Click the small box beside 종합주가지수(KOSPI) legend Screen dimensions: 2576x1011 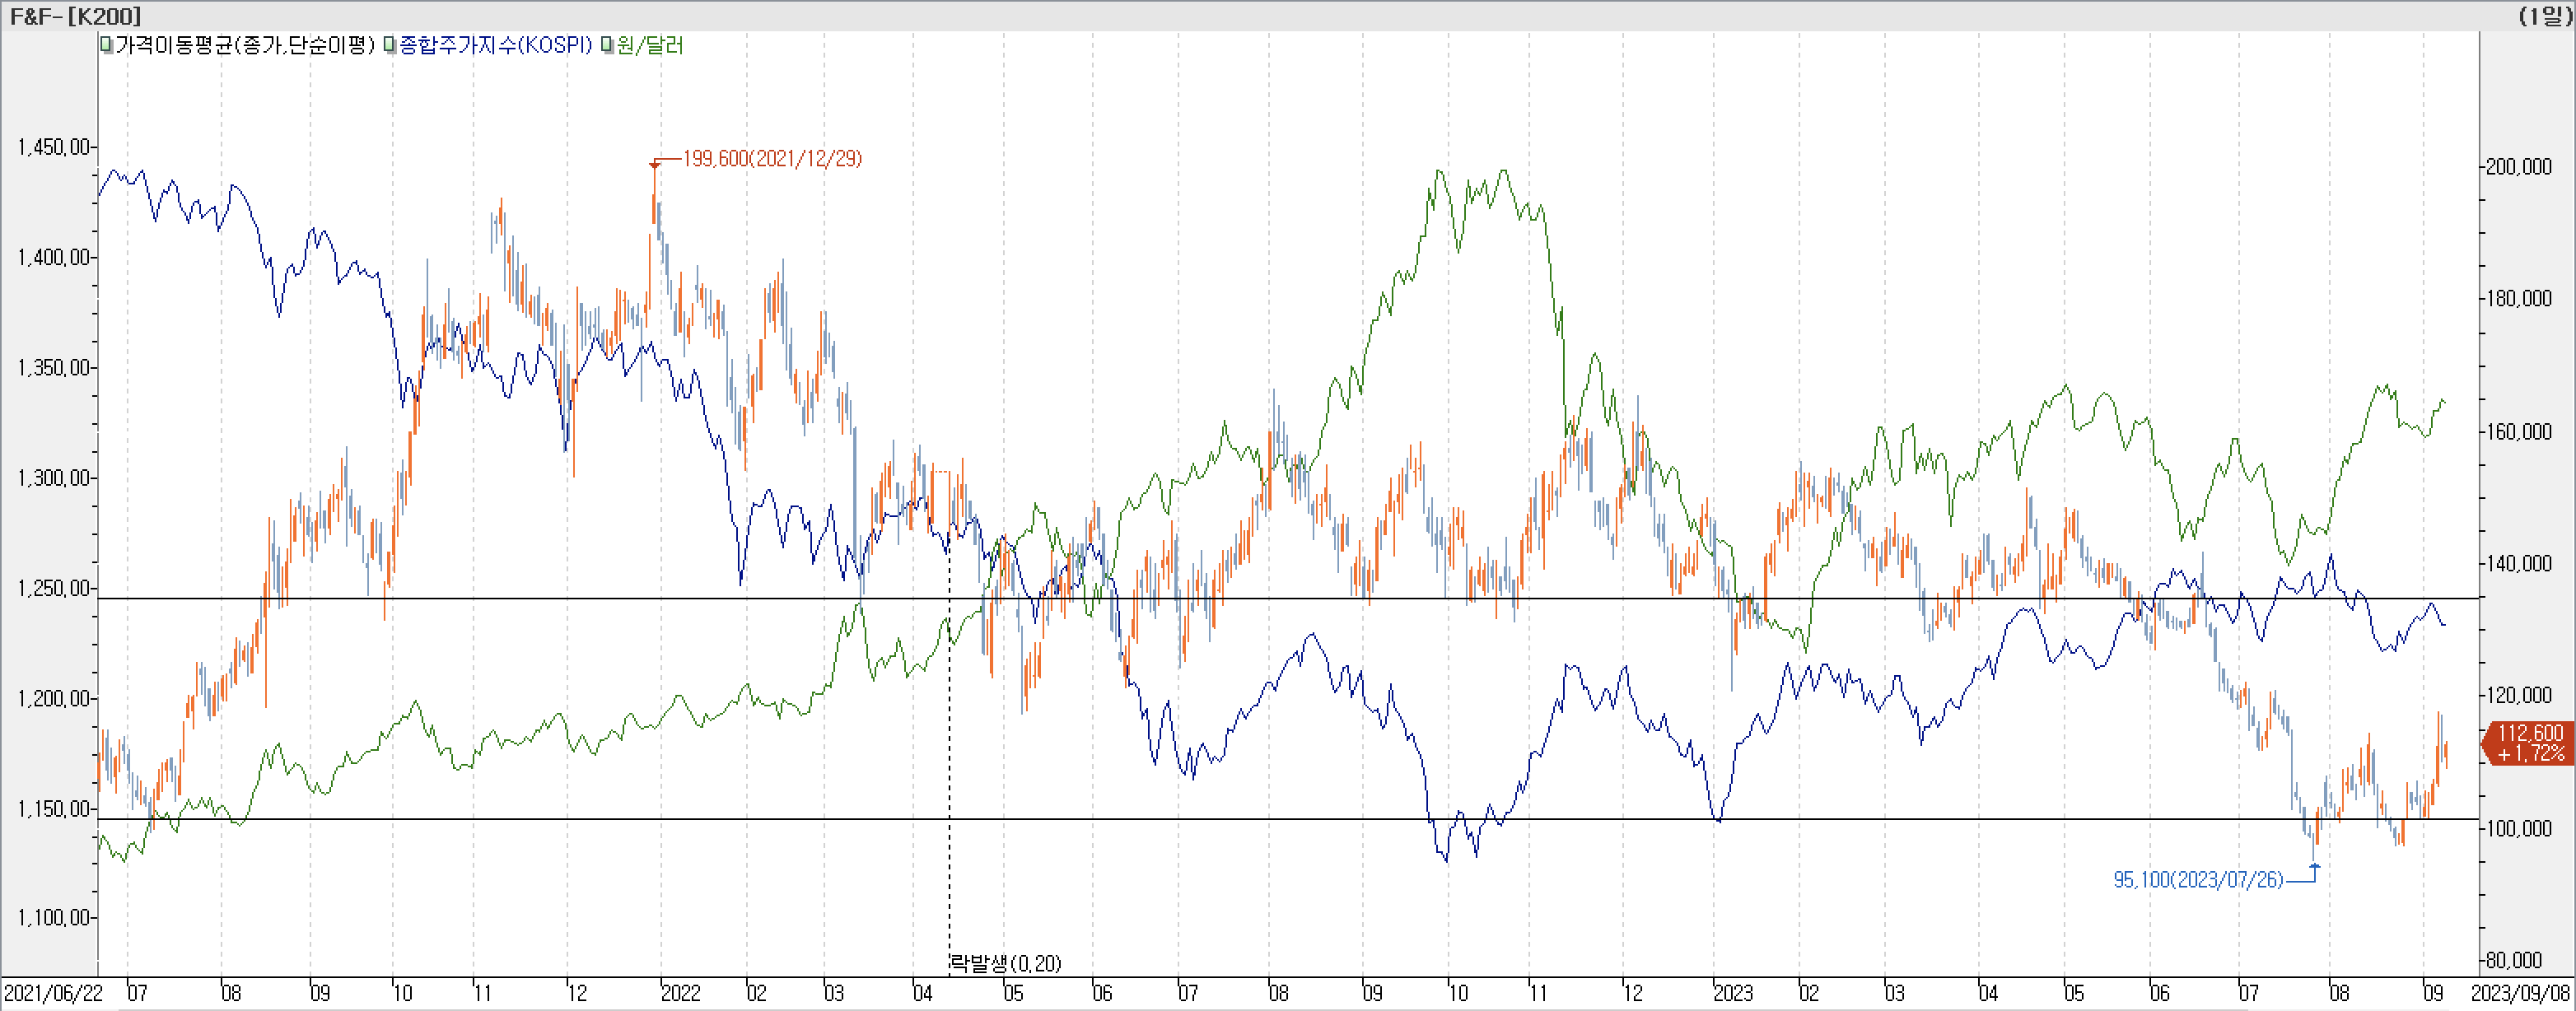tap(390, 45)
